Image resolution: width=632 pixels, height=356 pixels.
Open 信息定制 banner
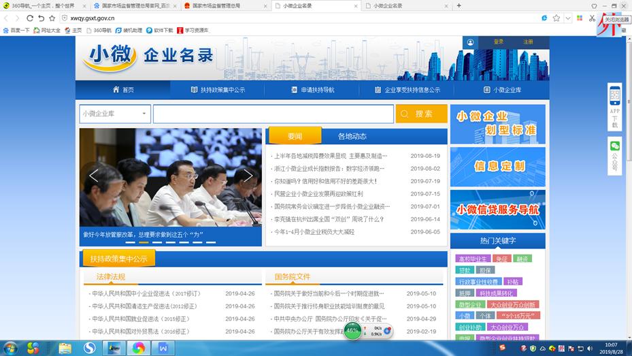(498, 167)
